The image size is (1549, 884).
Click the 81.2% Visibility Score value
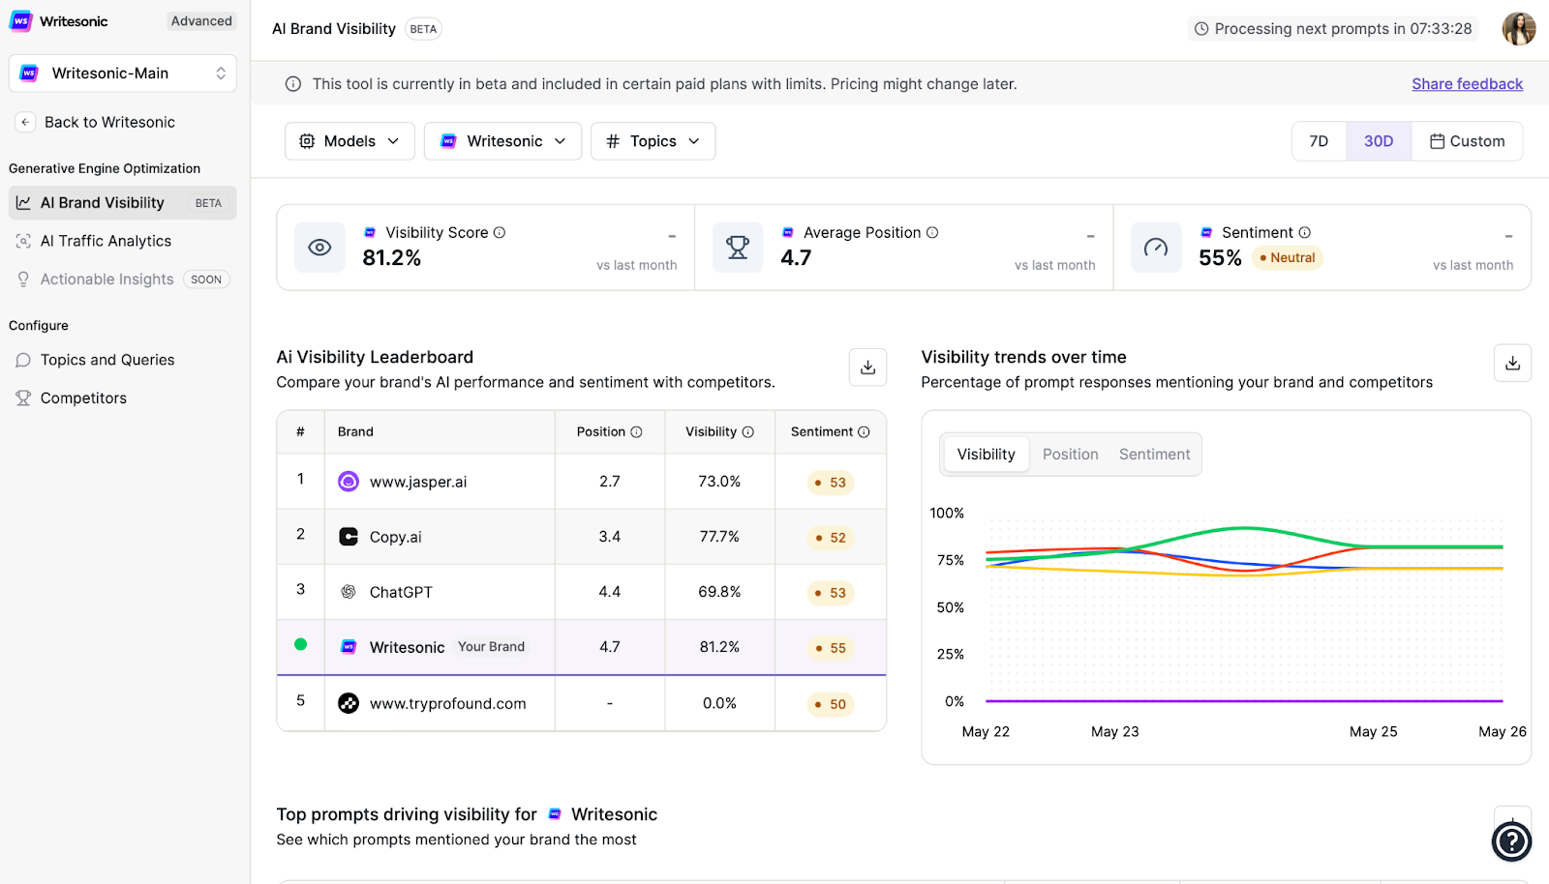(x=392, y=258)
